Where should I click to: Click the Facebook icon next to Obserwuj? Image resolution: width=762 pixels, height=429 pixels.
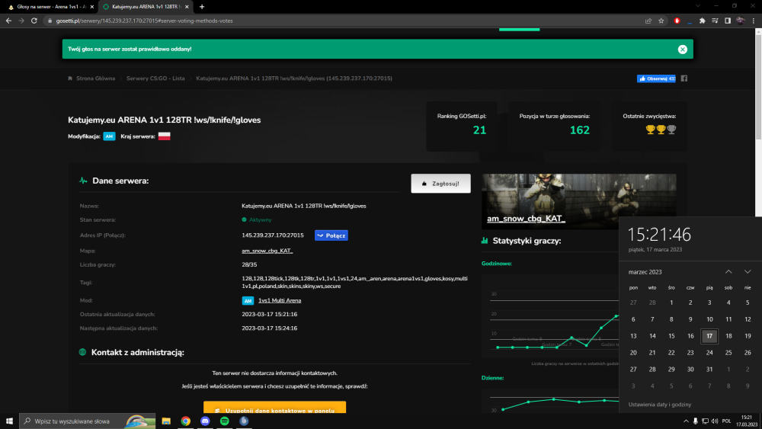tap(684, 78)
